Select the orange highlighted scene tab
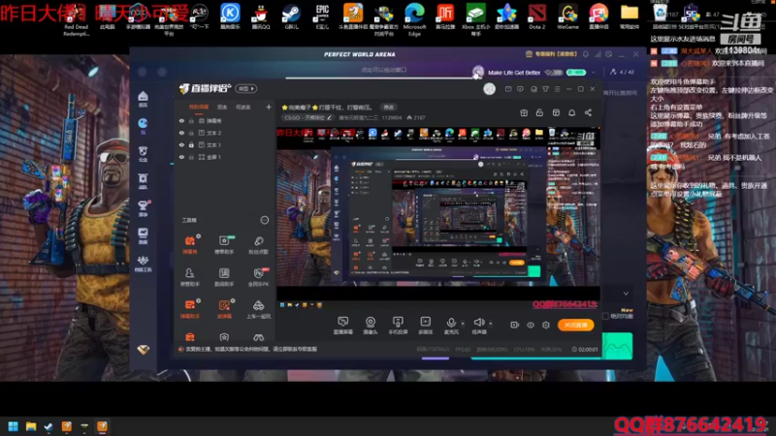This screenshot has height=436, width=776. pyautogui.click(x=199, y=107)
